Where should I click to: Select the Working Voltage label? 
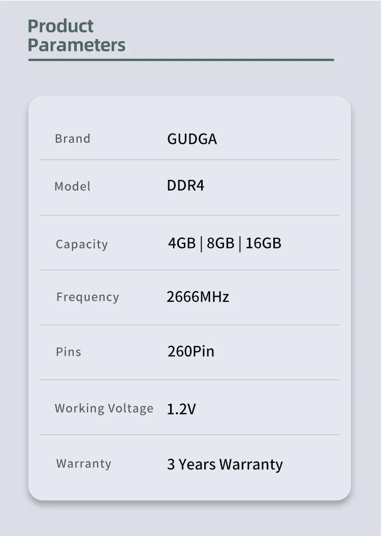tap(104, 408)
